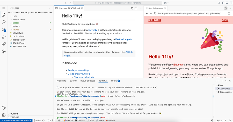Image resolution: width=233 pixels, height=122 pixels.
Task: Click Show Source icon for README preview
Action: tap(132, 8)
